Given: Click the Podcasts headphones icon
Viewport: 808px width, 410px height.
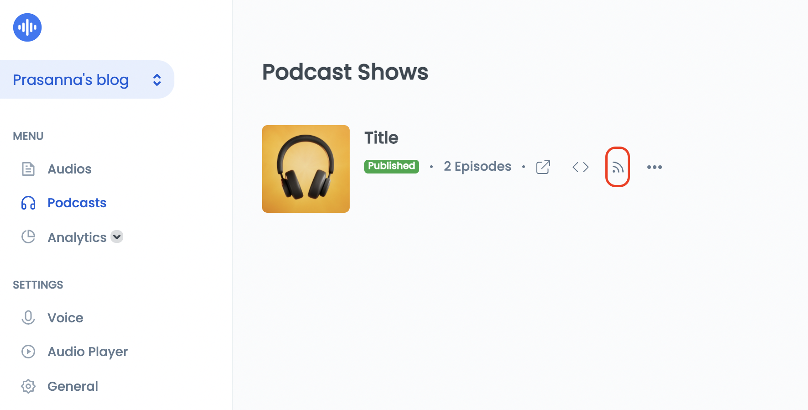Looking at the screenshot, I should 28,203.
